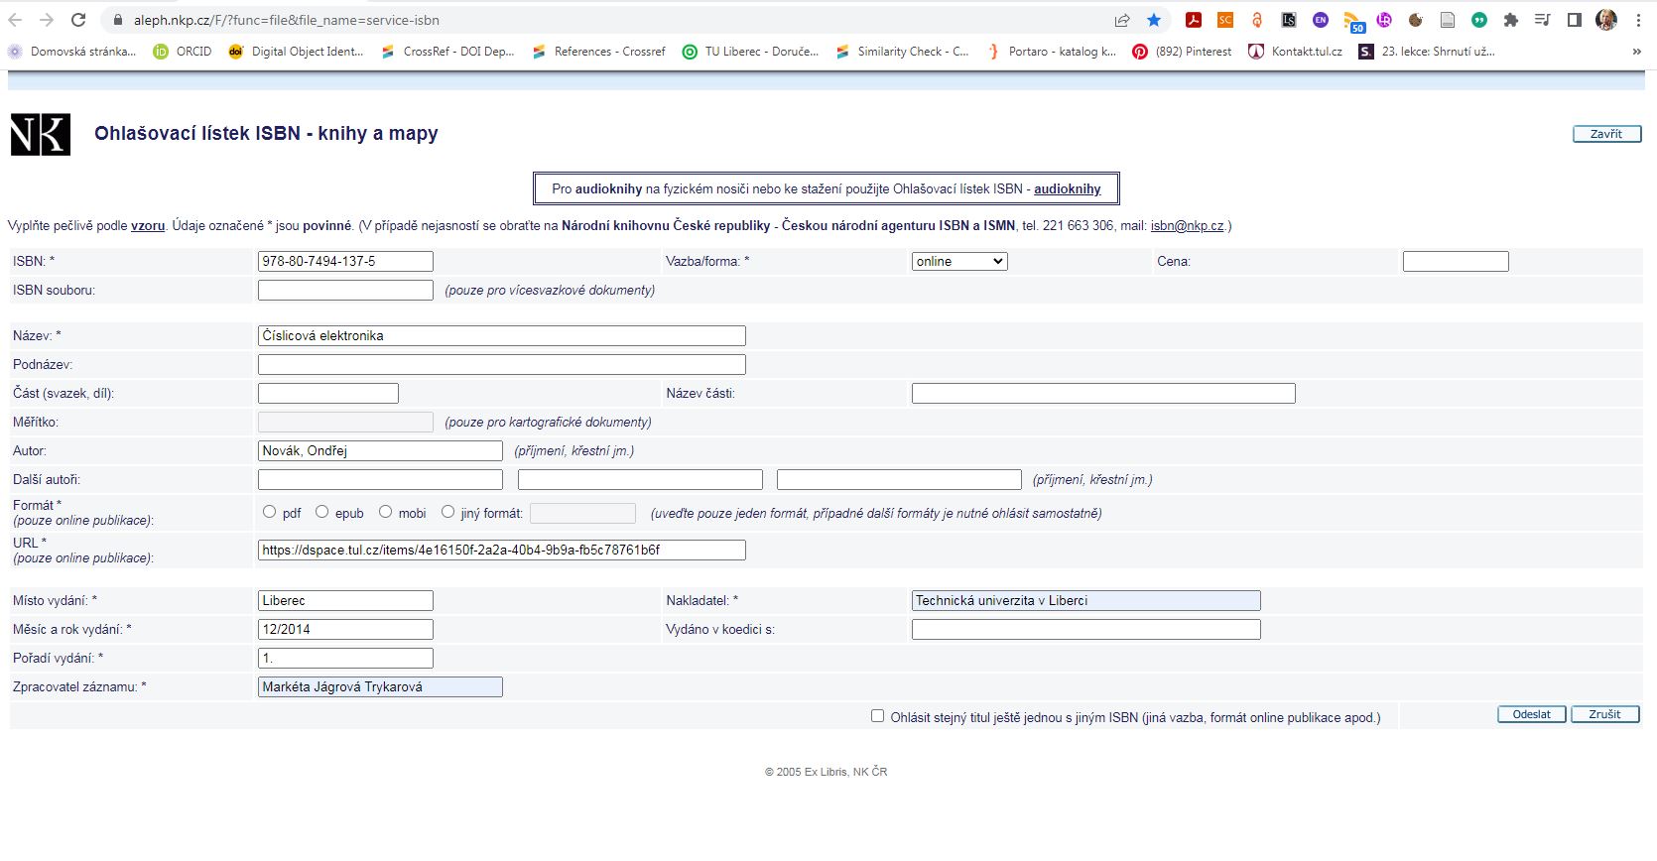Show hidden bookmarks with the chevron
Viewport: 1657px width, 861px height.
click(1636, 52)
